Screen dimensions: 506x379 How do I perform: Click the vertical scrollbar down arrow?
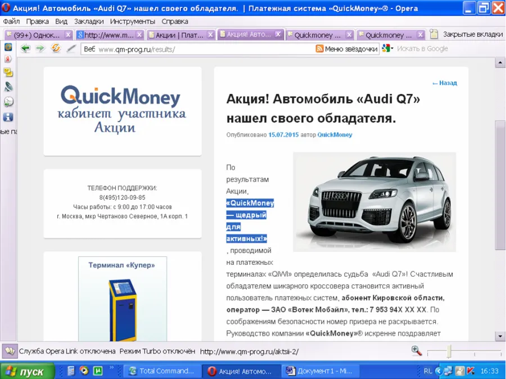point(500,336)
